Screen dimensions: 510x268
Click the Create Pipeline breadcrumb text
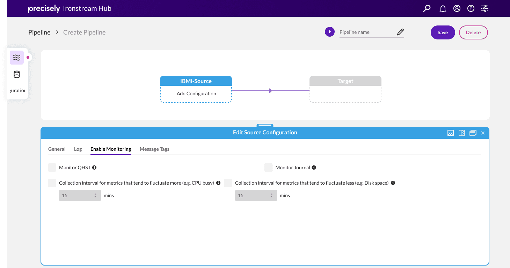pyautogui.click(x=85, y=32)
